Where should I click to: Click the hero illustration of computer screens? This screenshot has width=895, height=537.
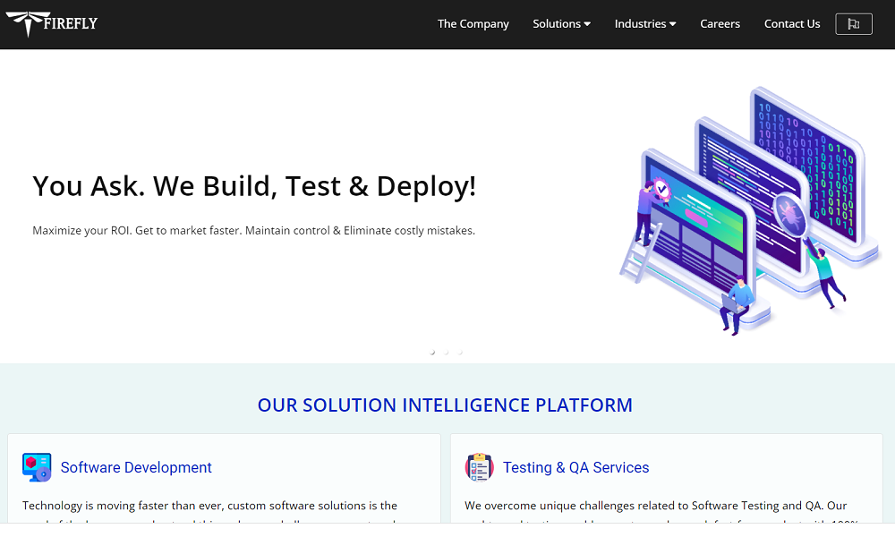(x=748, y=210)
